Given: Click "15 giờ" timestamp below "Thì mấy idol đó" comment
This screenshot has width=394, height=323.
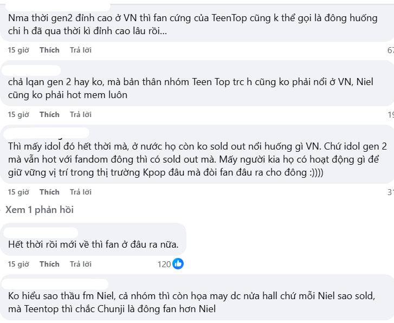Looking at the screenshot, I should coord(18,192).
